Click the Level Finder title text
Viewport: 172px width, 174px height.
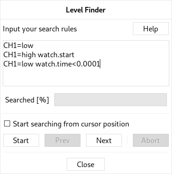pos(86,10)
